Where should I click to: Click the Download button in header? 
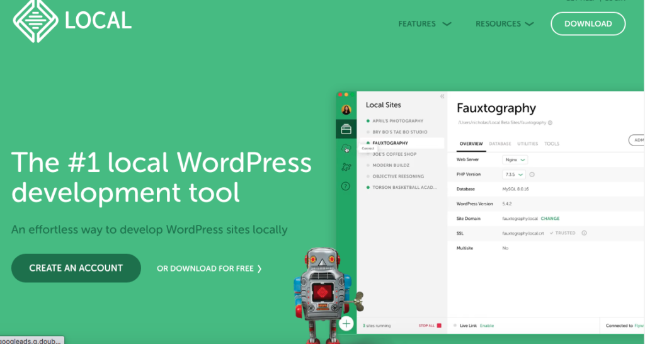pyautogui.click(x=588, y=24)
